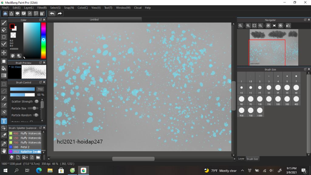Viewport: 311px width, 175px height.
Task: Select the Eraser tool
Action: tap(4, 30)
